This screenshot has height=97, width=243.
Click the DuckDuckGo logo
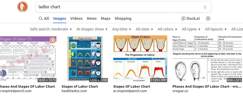(23, 7)
